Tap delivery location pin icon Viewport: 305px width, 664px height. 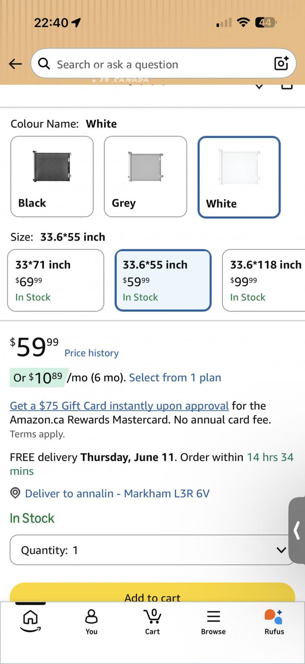tap(15, 493)
